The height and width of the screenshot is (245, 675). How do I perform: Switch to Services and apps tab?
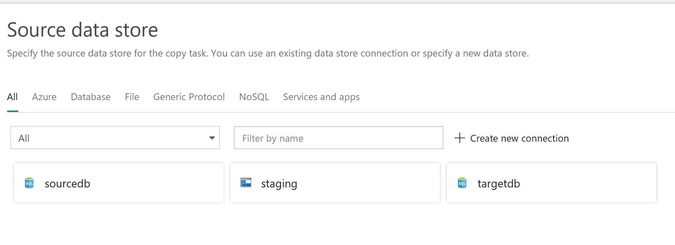321,97
